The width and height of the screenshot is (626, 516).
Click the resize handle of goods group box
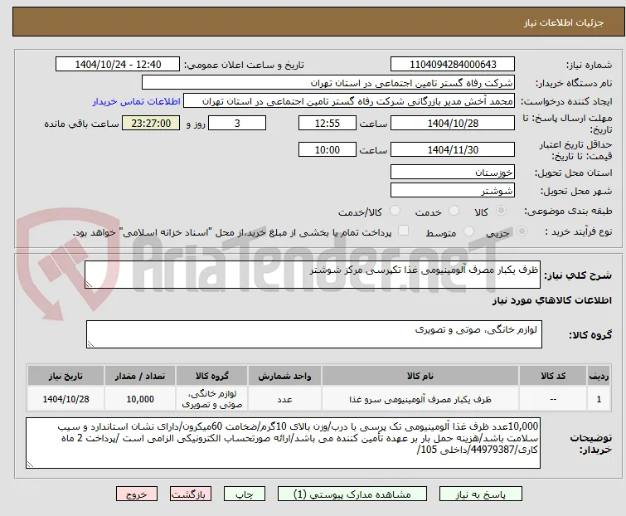pos(90,344)
